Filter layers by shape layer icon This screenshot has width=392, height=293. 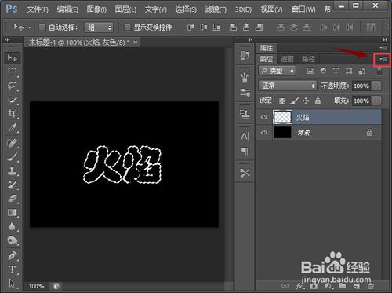(x=349, y=71)
